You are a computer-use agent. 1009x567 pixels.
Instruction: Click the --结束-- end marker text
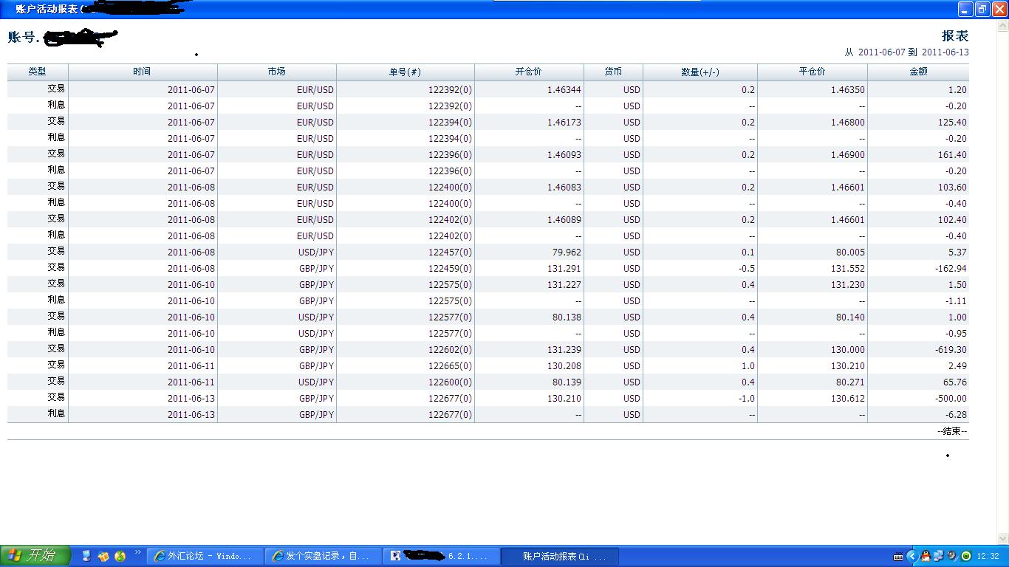[952, 431]
